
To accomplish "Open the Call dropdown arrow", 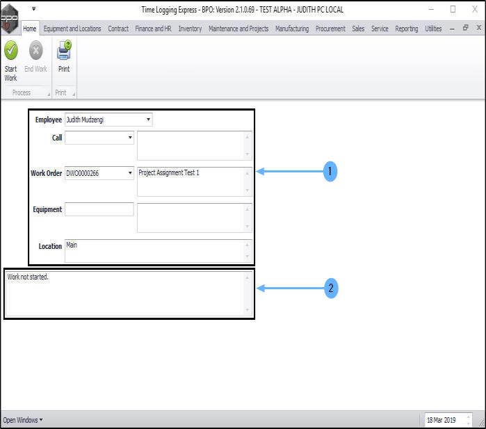I will [130, 137].
